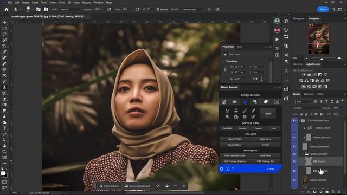
Task: Select the Type tool
Action: point(4,128)
